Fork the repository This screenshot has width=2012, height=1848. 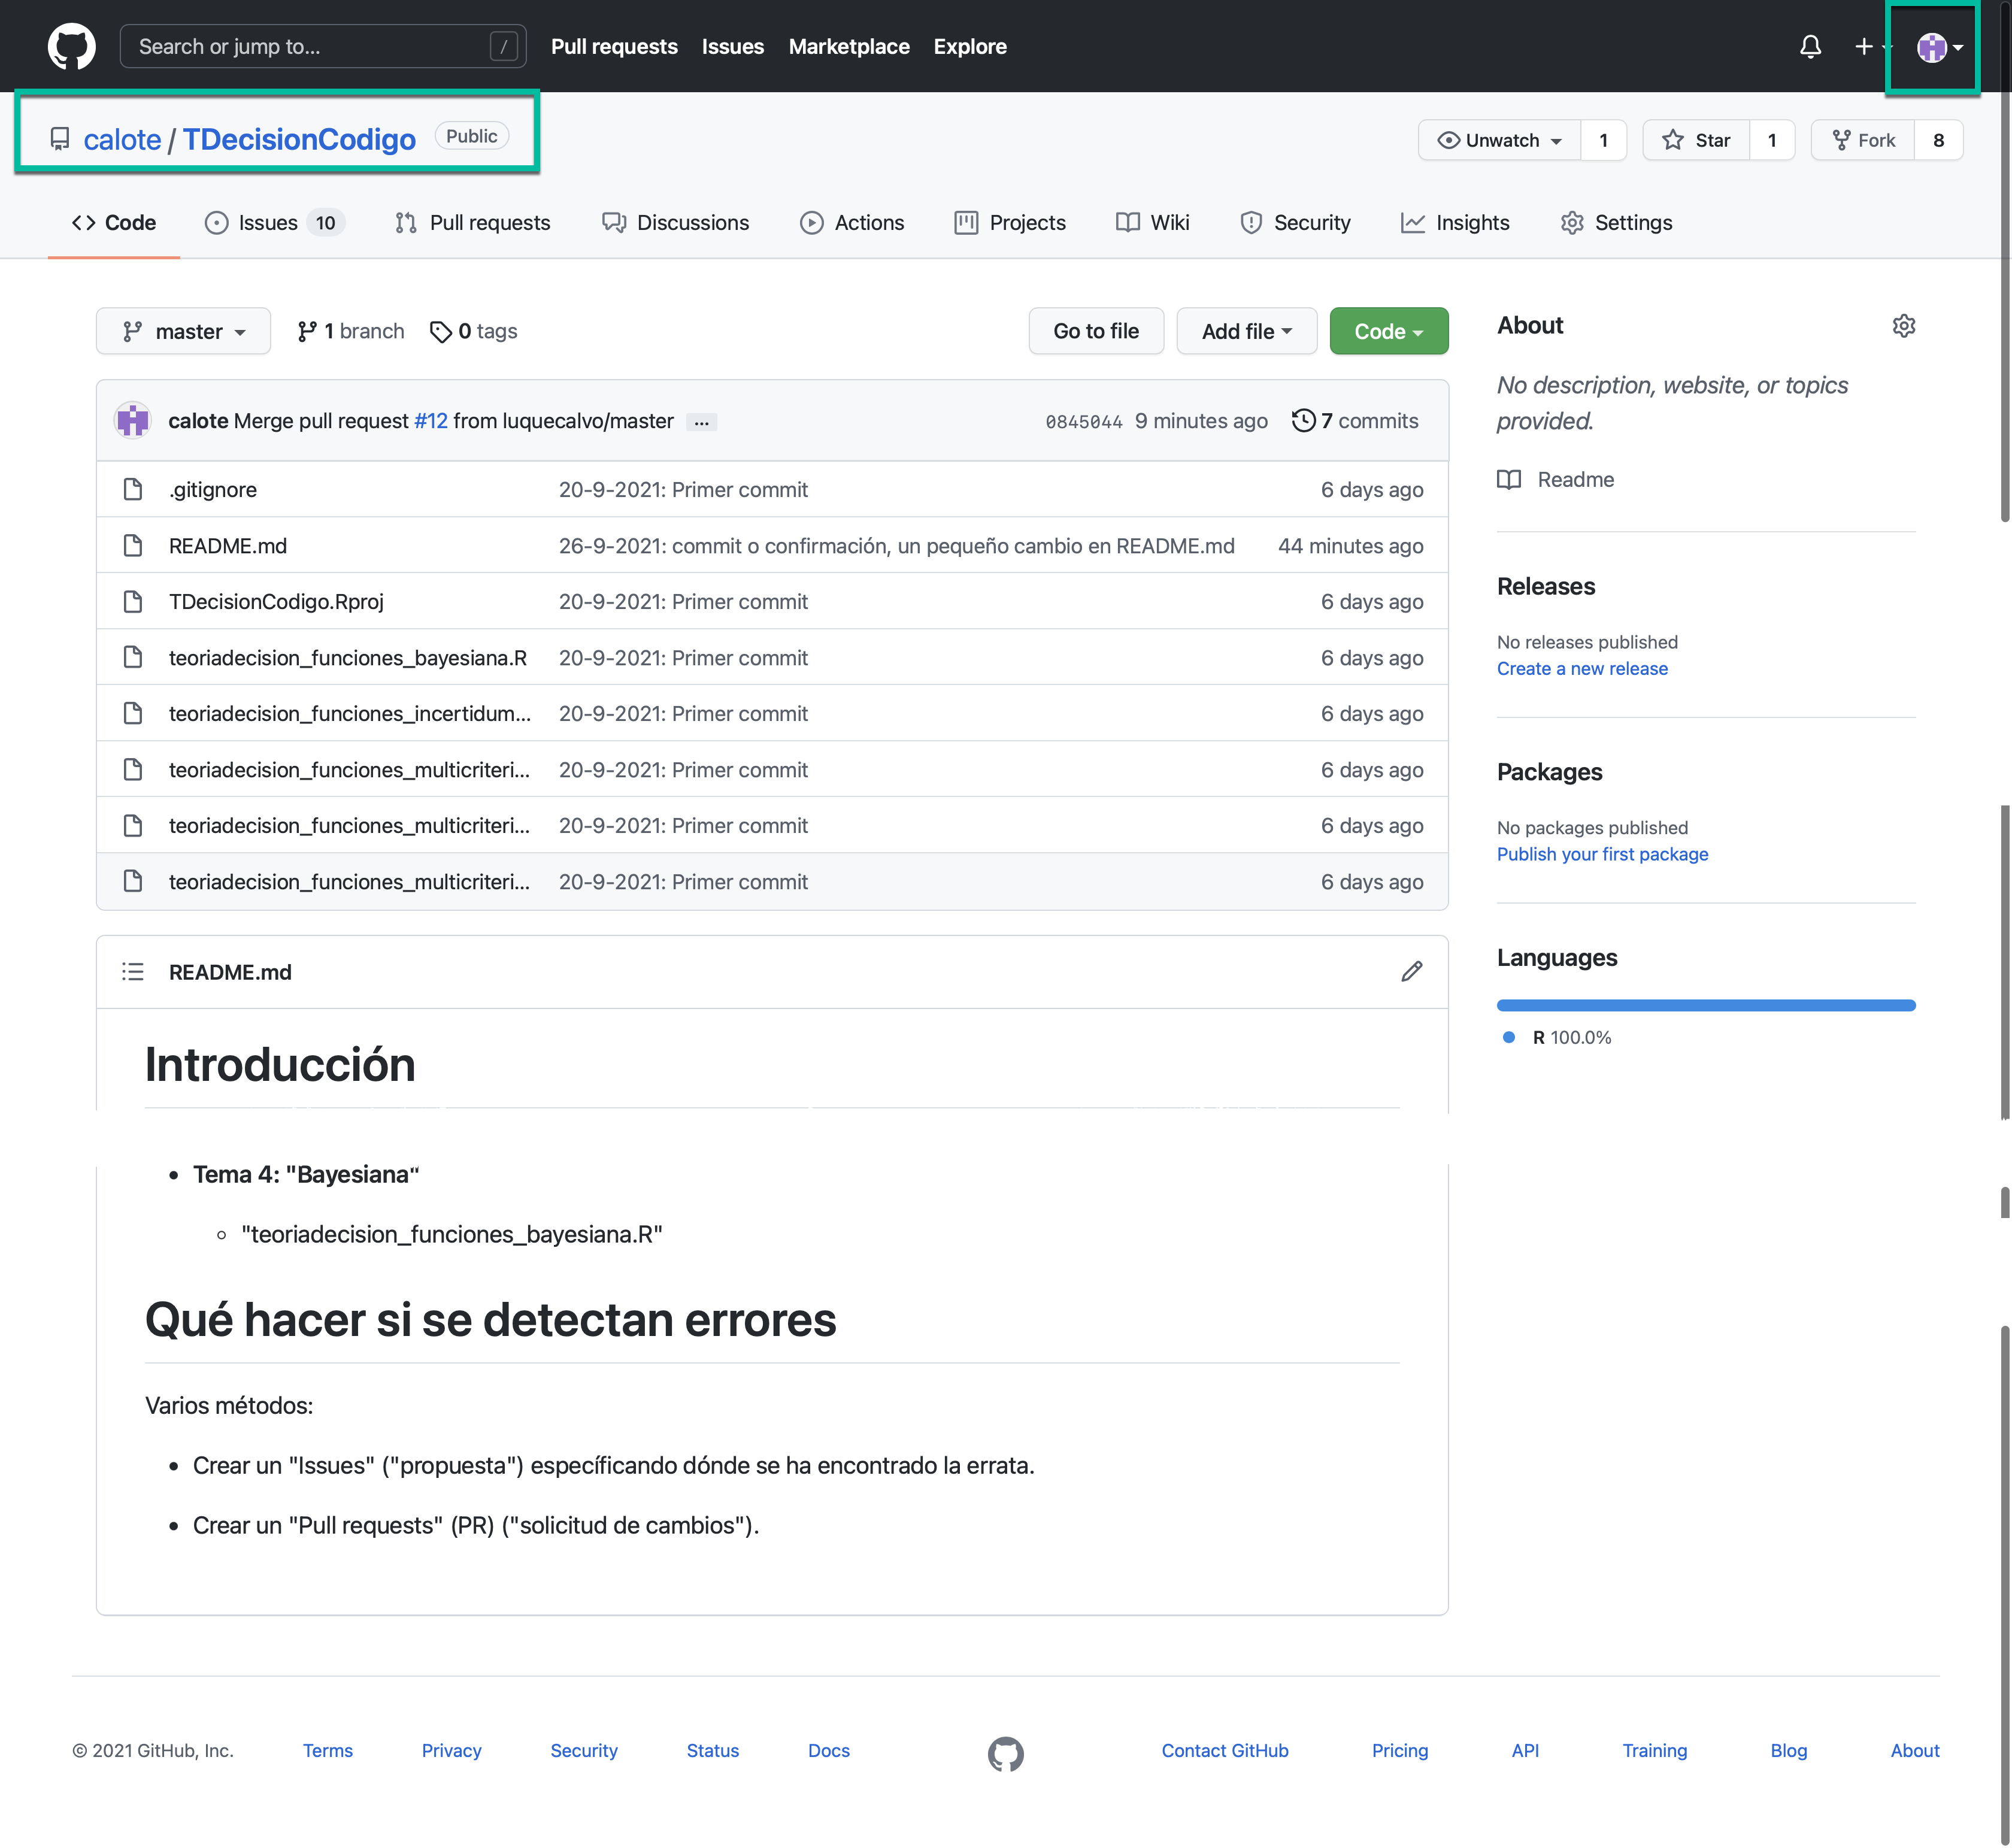pyautogui.click(x=1863, y=140)
